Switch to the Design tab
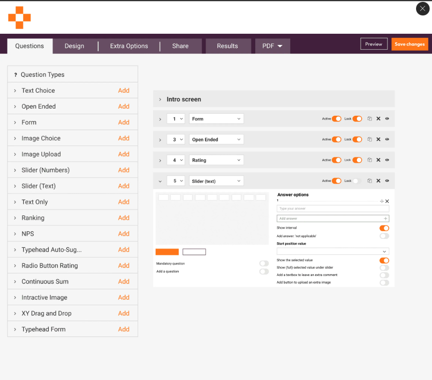The image size is (432, 380). coord(74,46)
